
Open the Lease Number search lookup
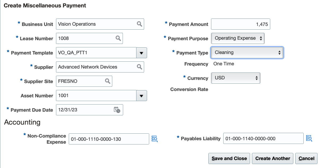[x=118, y=38]
